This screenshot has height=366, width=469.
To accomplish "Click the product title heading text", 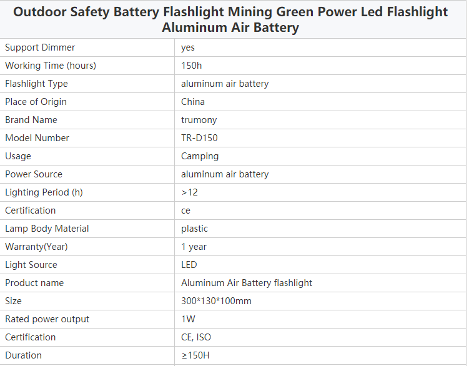I will tap(230, 19).
